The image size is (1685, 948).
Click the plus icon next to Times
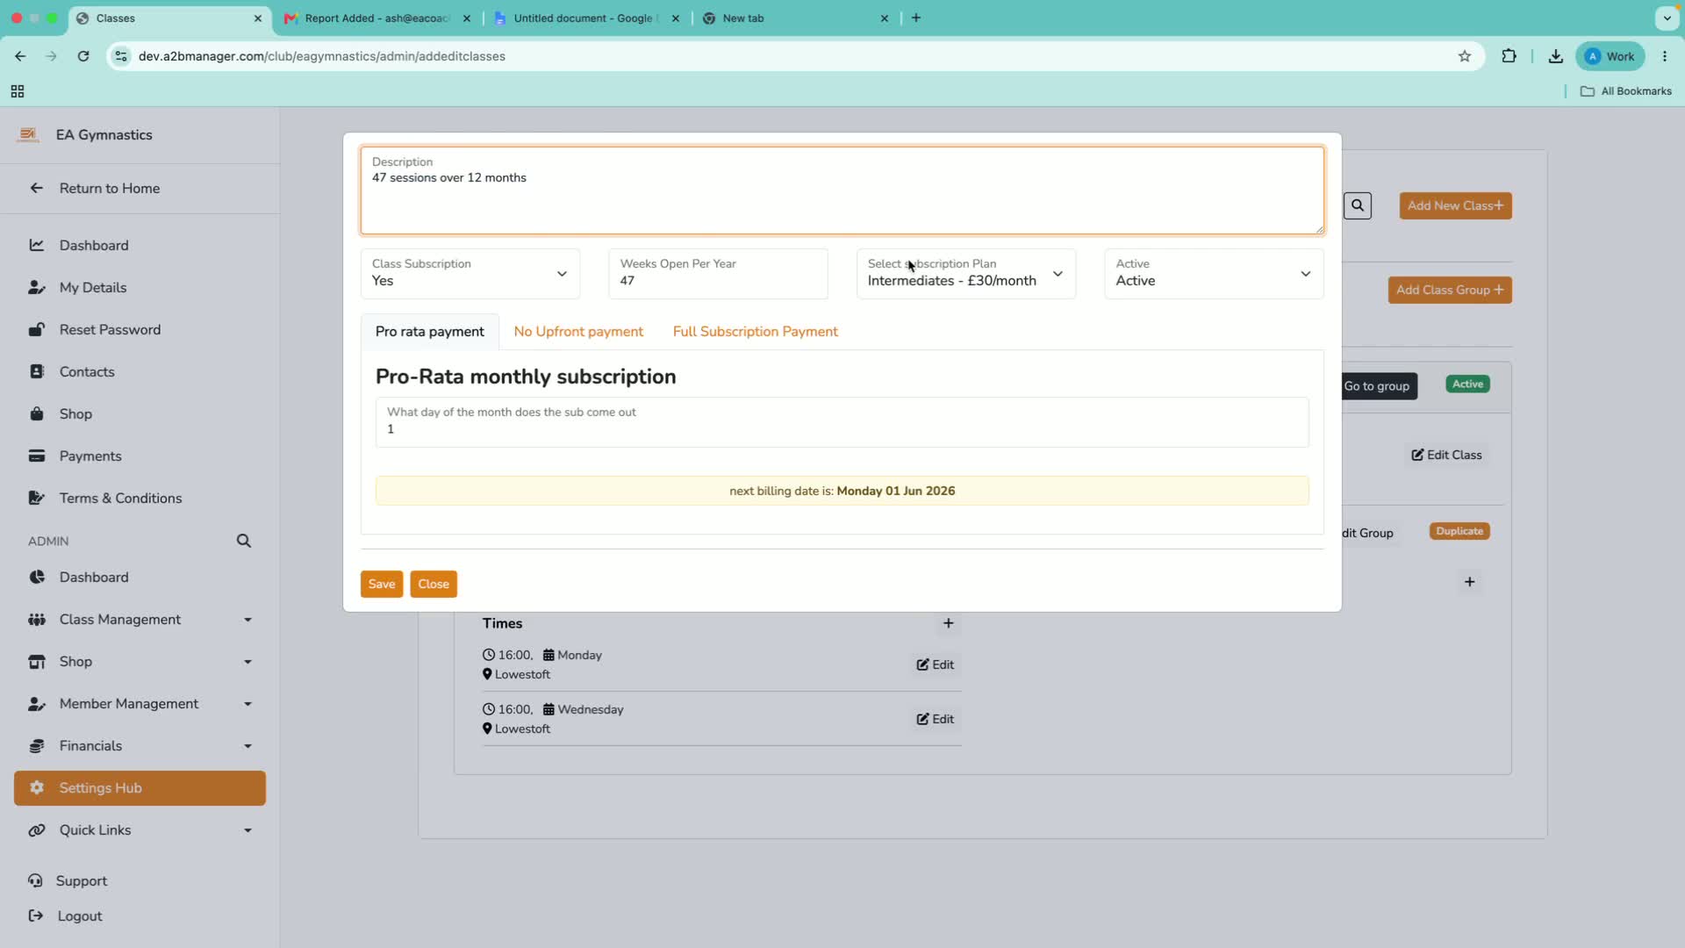point(948,623)
